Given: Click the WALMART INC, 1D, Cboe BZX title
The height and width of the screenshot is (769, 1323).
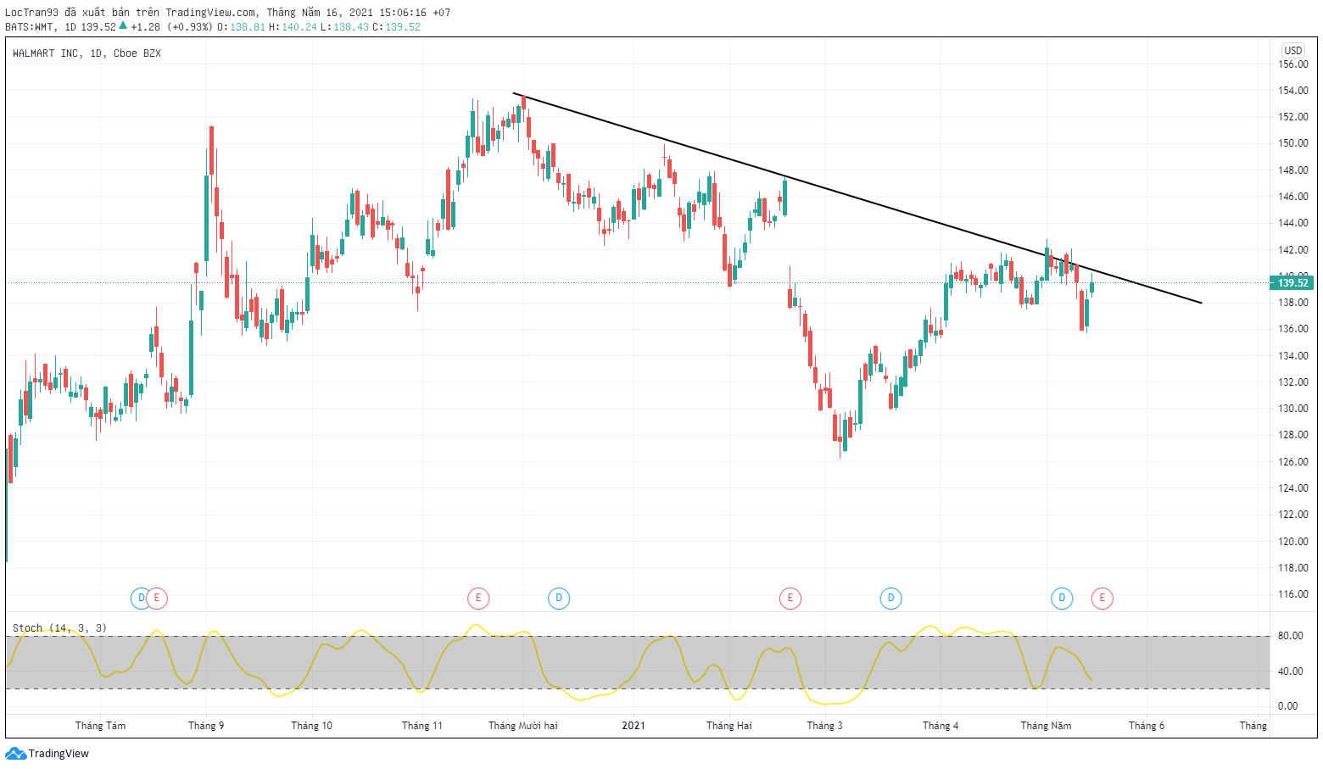Looking at the screenshot, I should [87, 53].
